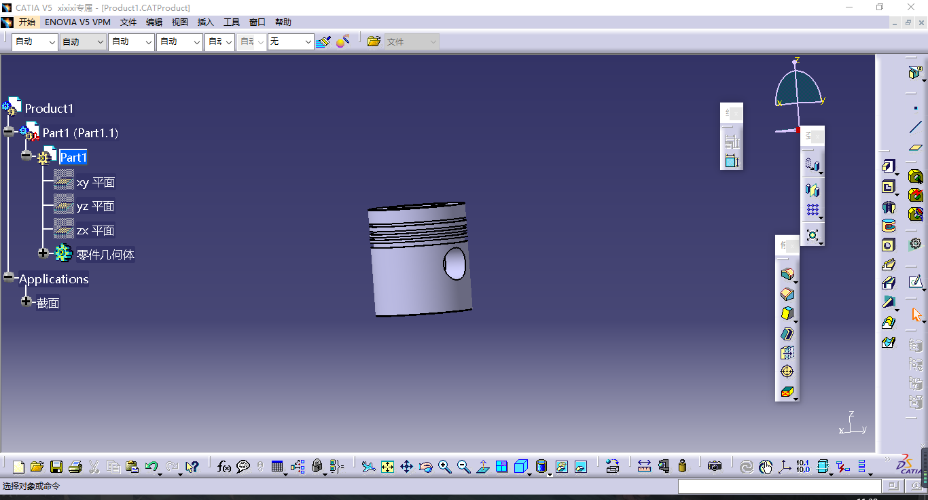
Task: Collapse the Part1 (Part1.1) tree node
Action: pos(9,132)
